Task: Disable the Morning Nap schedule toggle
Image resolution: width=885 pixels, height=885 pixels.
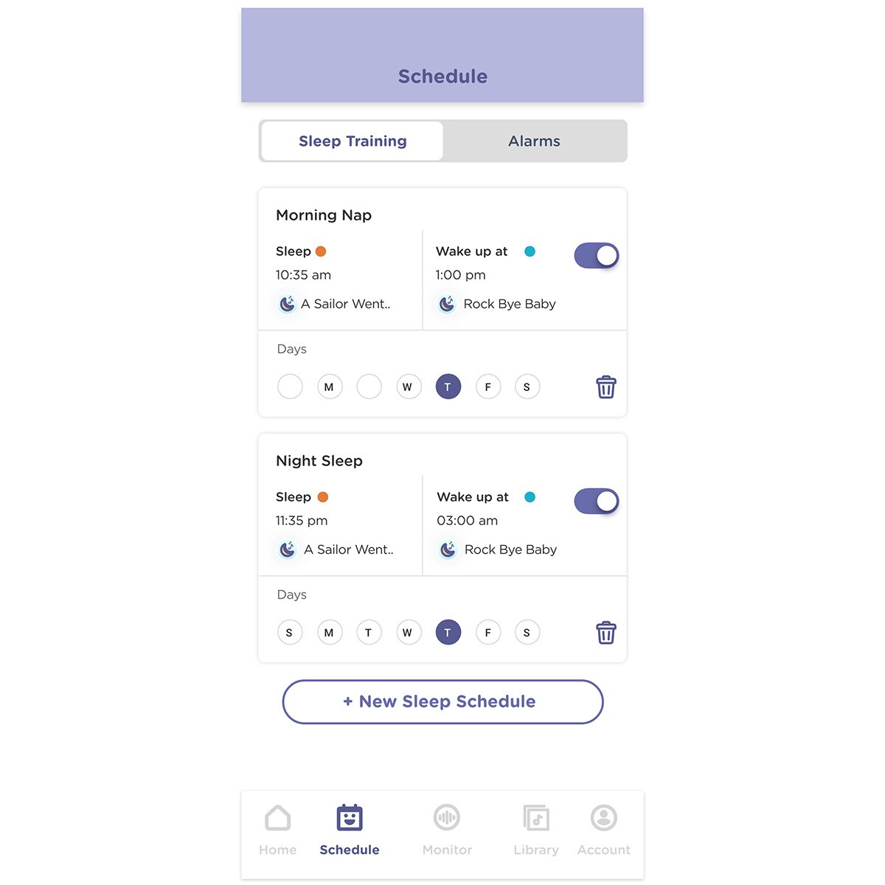Action: (596, 256)
